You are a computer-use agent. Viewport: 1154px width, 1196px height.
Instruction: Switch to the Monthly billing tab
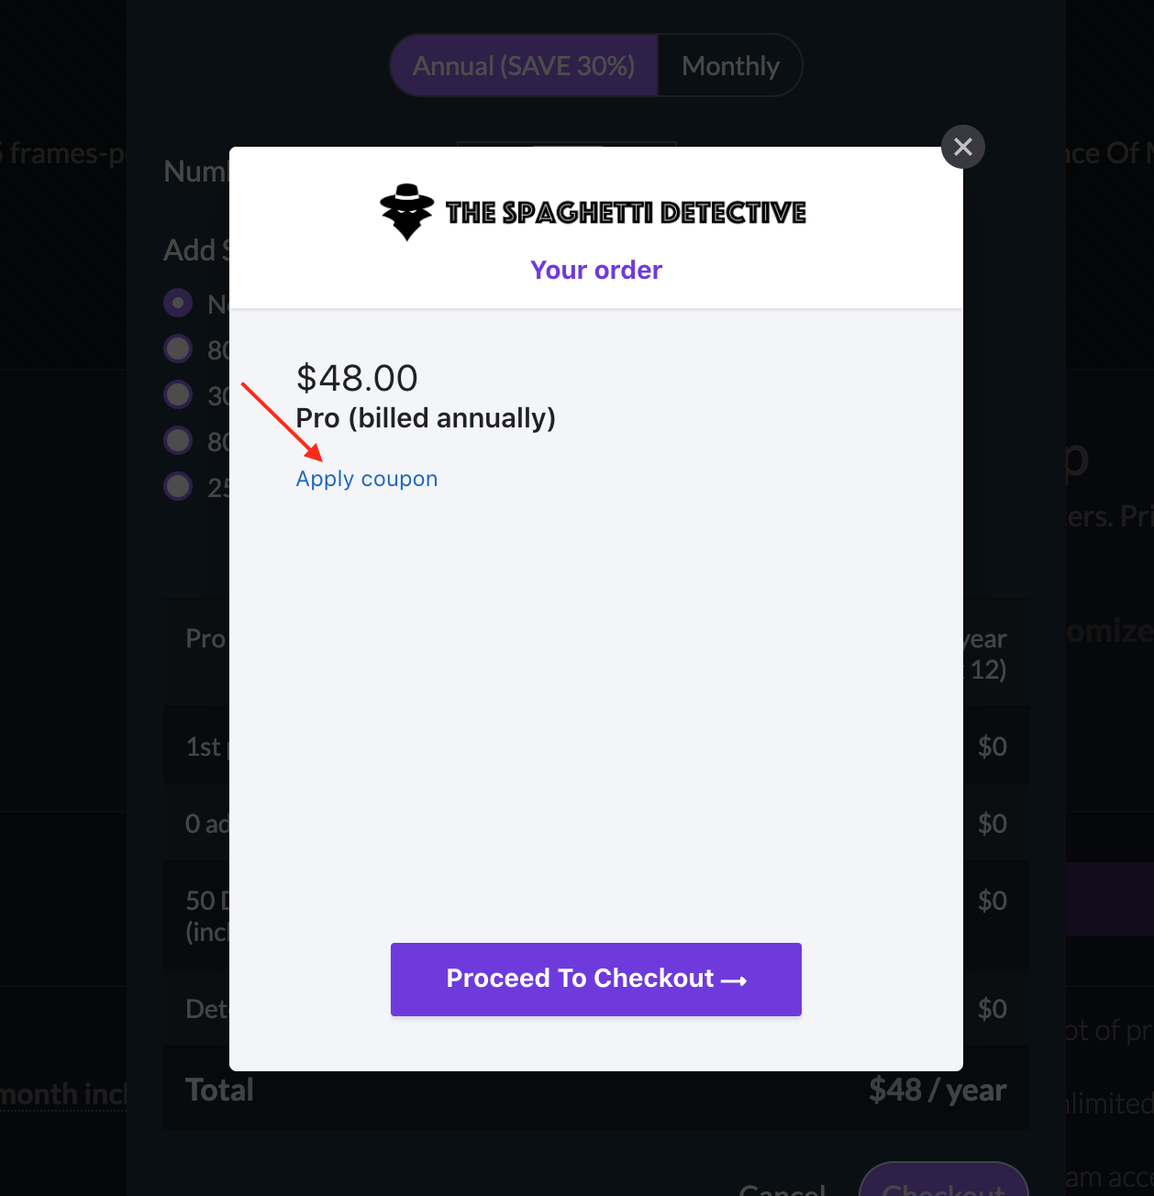730,66
